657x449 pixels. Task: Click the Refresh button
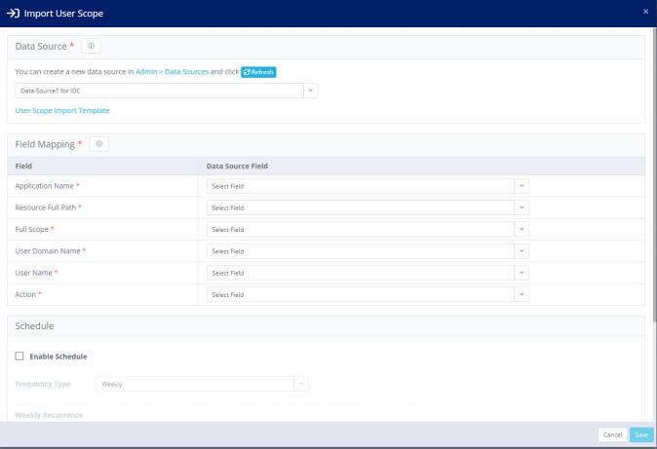click(x=258, y=72)
